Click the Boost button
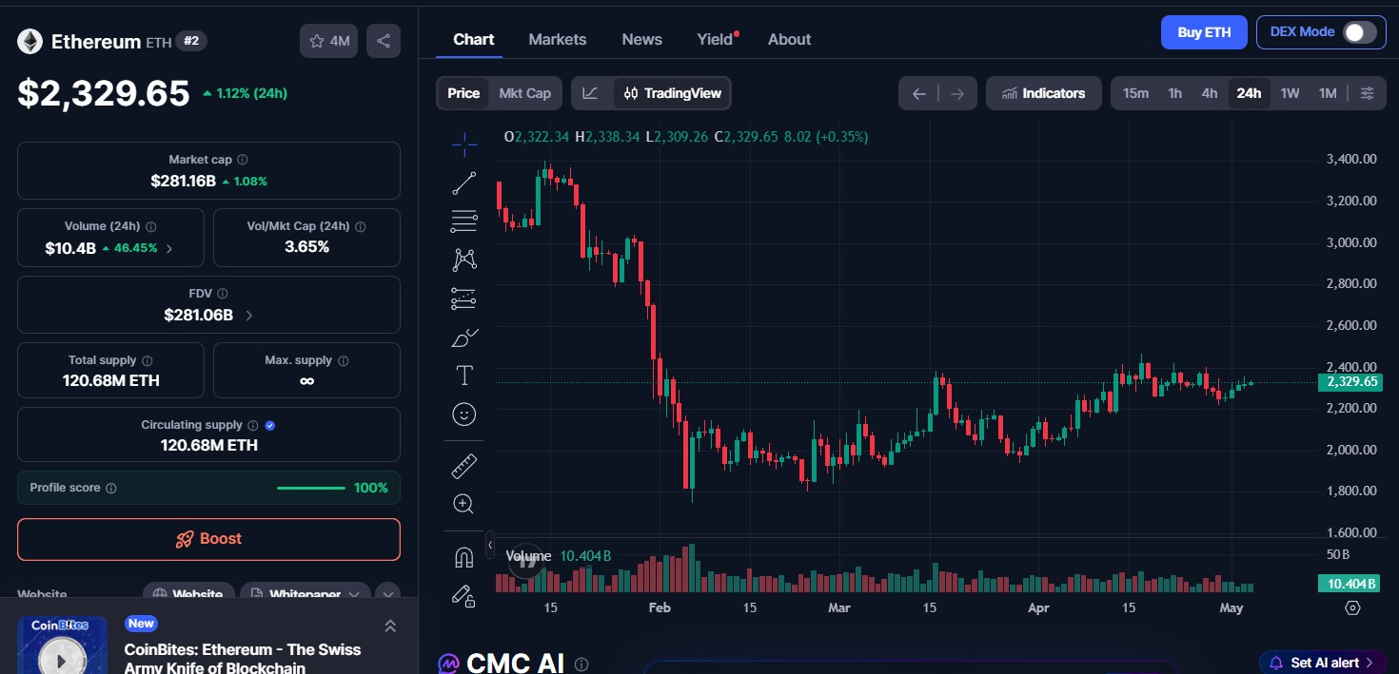1399x674 pixels. [208, 539]
